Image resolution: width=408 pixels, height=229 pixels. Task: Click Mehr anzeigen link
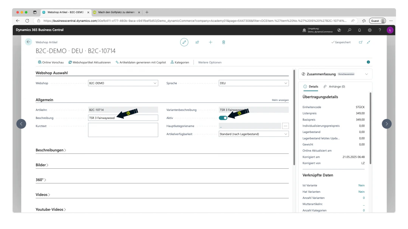(x=280, y=100)
